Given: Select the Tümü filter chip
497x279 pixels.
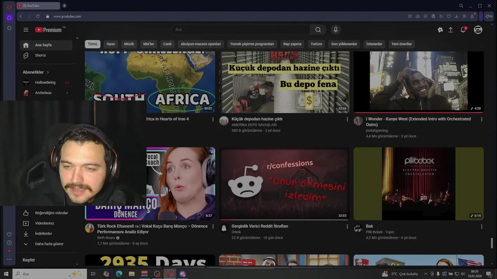Looking at the screenshot, I should coord(92,44).
